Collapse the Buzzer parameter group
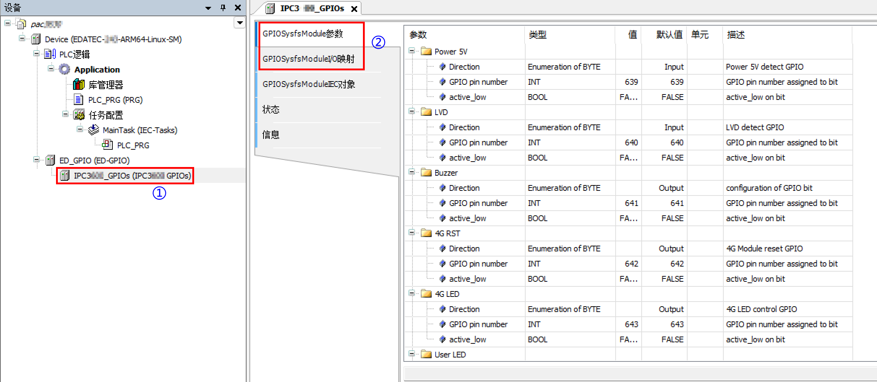The width and height of the screenshot is (877, 382). tap(412, 172)
